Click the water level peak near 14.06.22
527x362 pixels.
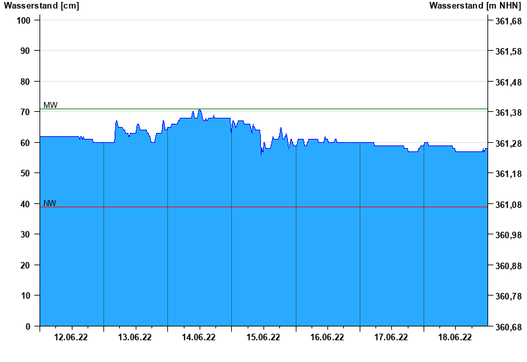(x=200, y=110)
